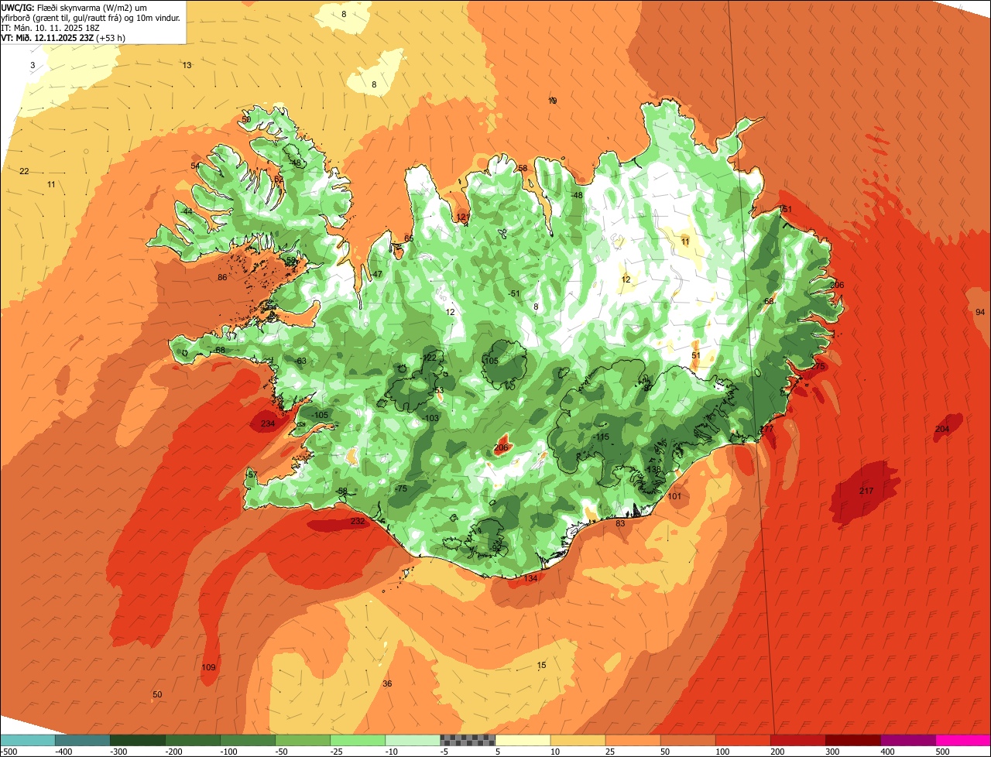Viewport: 991px width, 757px height.
Task: Click the value 57 on Reykjanes peninsula
Action: (x=252, y=474)
